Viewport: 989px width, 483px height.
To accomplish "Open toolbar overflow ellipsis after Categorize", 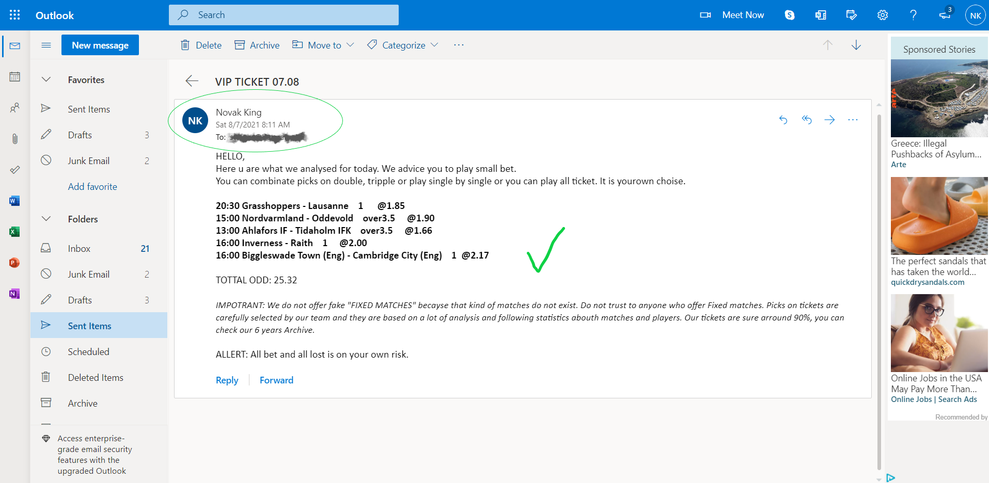I will click(459, 45).
